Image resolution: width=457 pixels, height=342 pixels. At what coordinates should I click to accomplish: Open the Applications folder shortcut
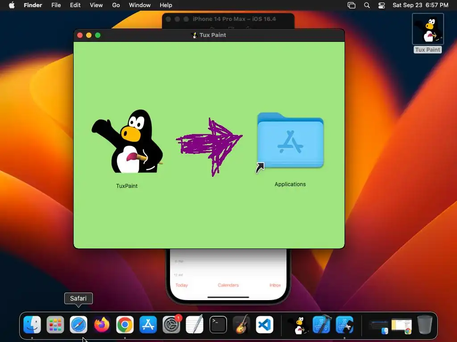290,141
